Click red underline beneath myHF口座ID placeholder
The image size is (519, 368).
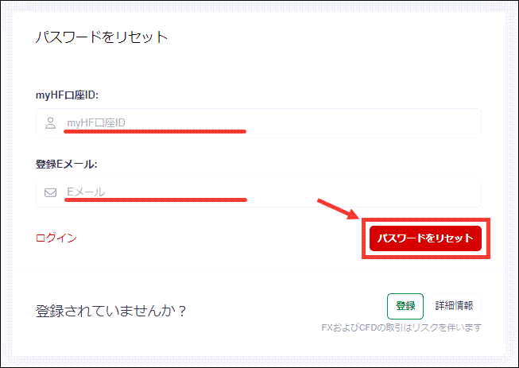coord(155,131)
